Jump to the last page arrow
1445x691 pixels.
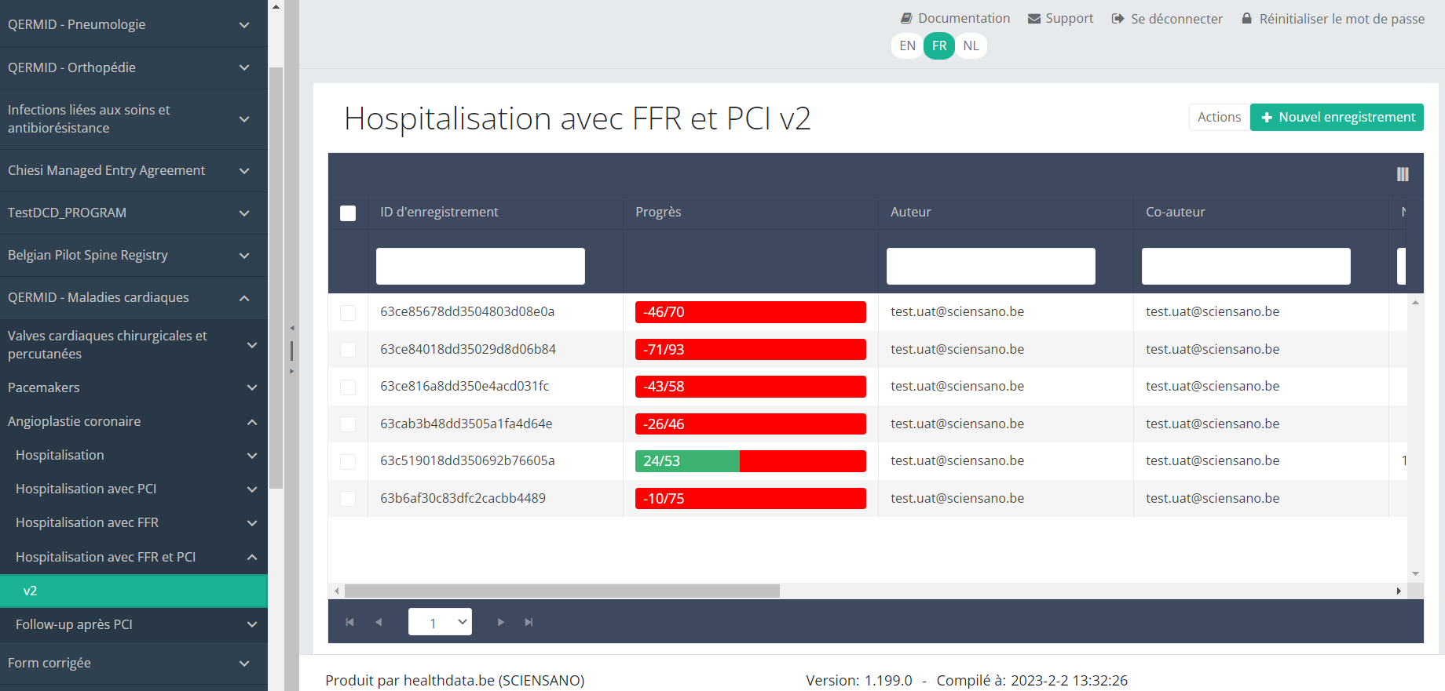tap(529, 622)
